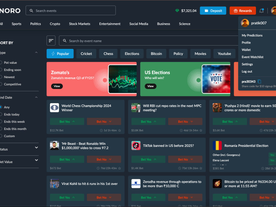Open Profile from the user menu
Viewport: 276px width, 207px height.
click(x=246, y=43)
